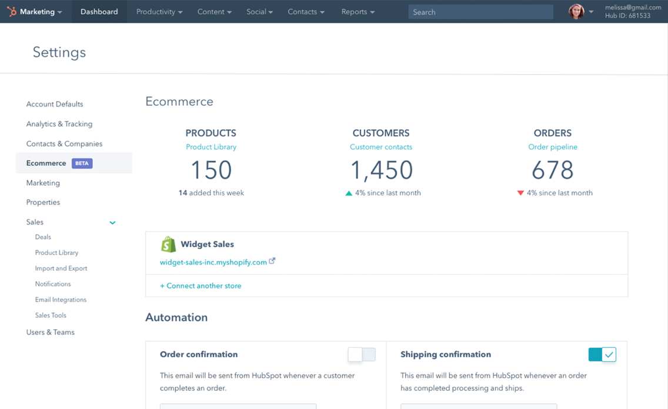668x409 pixels.
Task: Click the Shopify icon next to Widget Sales
Action: click(x=168, y=244)
